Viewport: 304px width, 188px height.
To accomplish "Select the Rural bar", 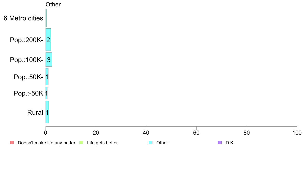I will coord(47,112).
